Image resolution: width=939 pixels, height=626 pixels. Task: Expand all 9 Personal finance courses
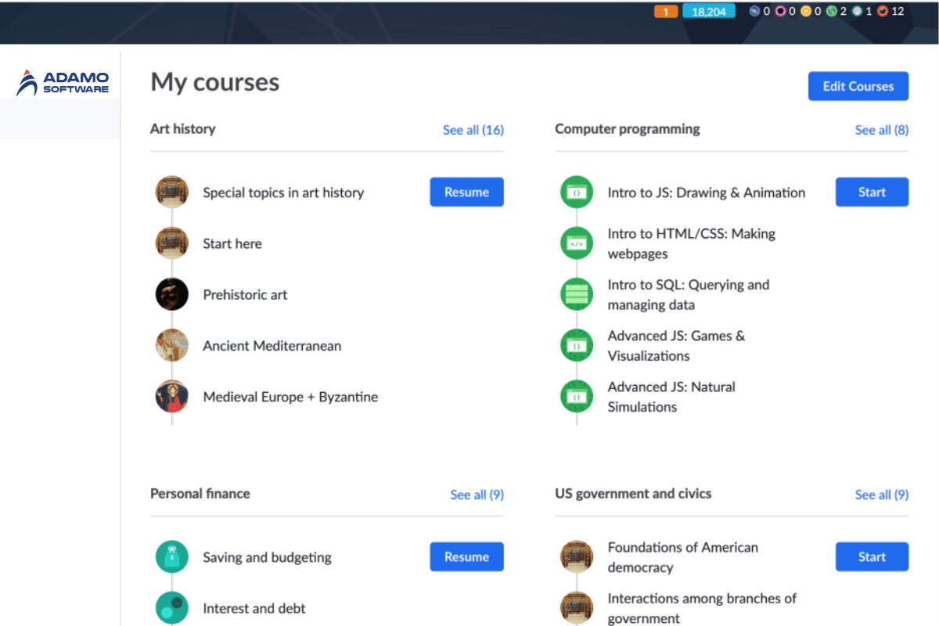coord(477,495)
